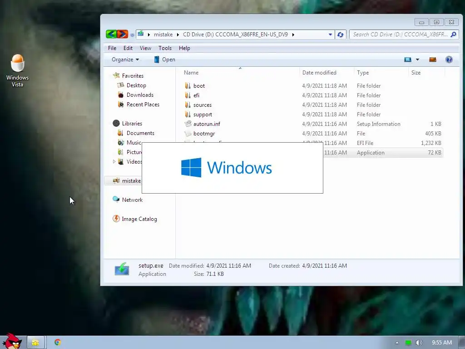This screenshot has width=465, height=349.
Task: Click the EFI File type cell
Action: (365, 143)
